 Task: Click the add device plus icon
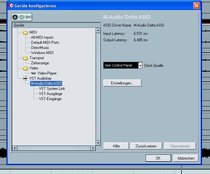15,17
